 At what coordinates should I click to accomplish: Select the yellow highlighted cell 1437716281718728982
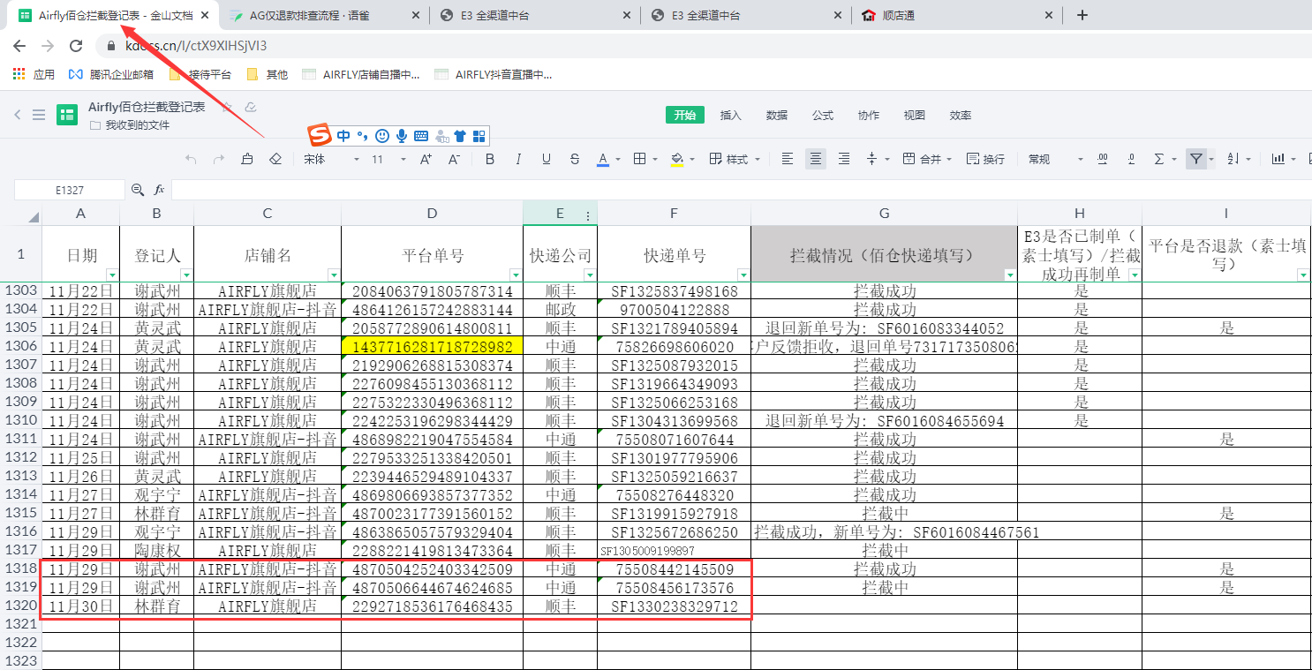coord(432,347)
